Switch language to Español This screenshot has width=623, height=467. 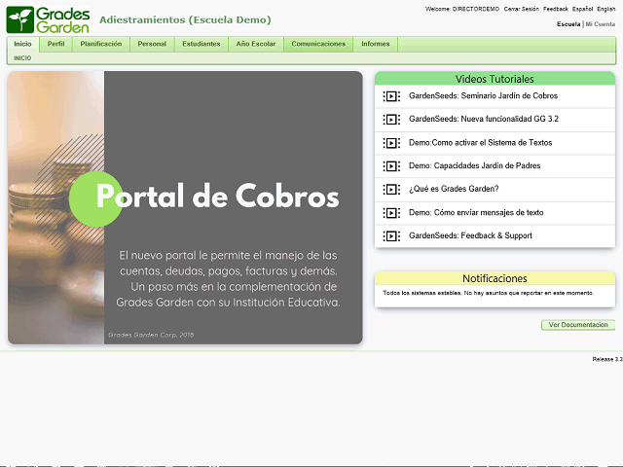click(x=582, y=9)
